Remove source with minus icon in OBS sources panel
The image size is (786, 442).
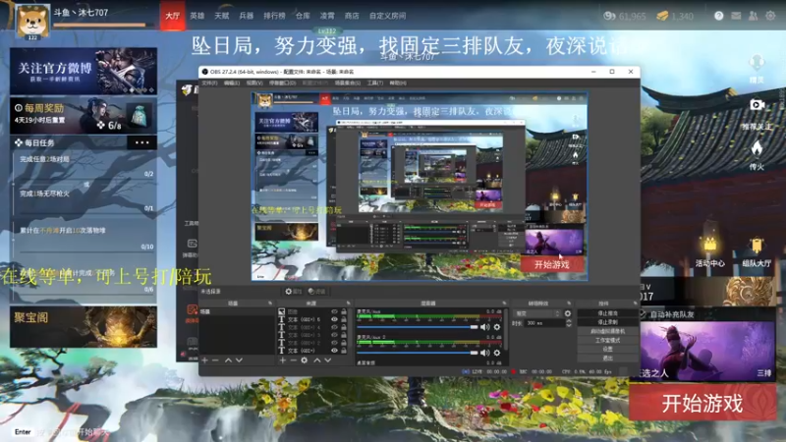tap(293, 359)
